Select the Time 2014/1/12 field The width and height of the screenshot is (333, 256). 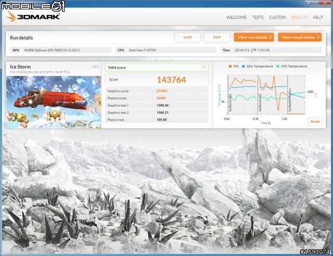point(277,50)
